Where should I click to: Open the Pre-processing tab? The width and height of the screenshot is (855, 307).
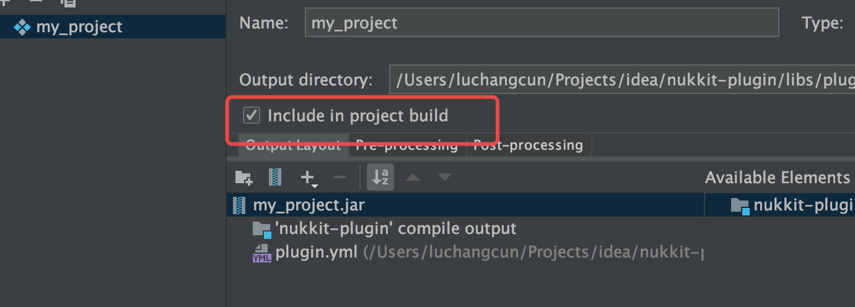pos(406,146)
